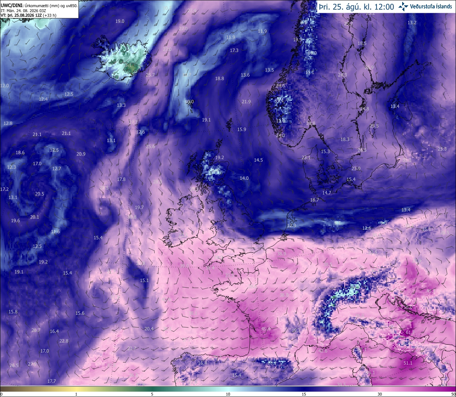456x397 pixels.
Task: Click the 15 tick on the color scale
Action: click(x=304, y=394)
